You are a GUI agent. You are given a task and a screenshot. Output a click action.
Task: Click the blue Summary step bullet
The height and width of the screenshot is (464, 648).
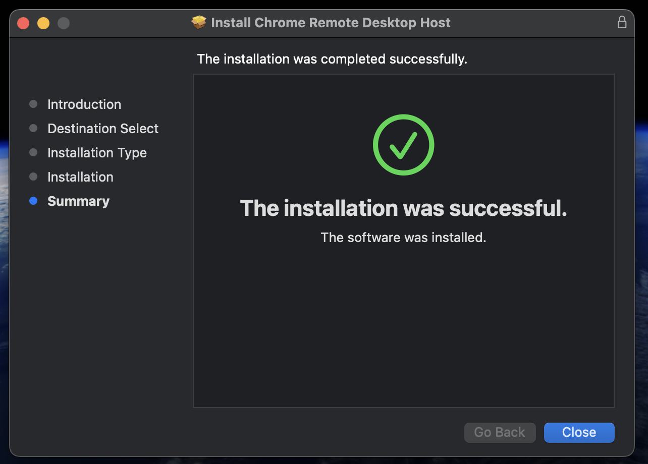33,201
